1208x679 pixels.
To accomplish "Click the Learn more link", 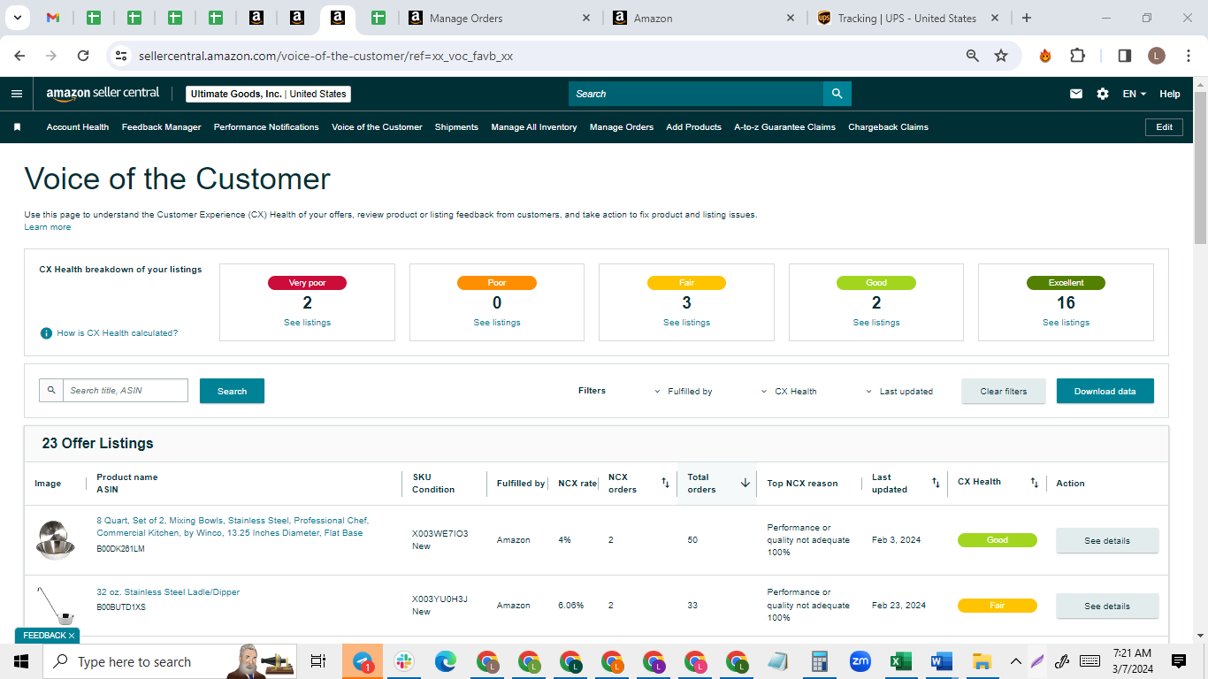I will pyautogui.click(x=47, y=227).
